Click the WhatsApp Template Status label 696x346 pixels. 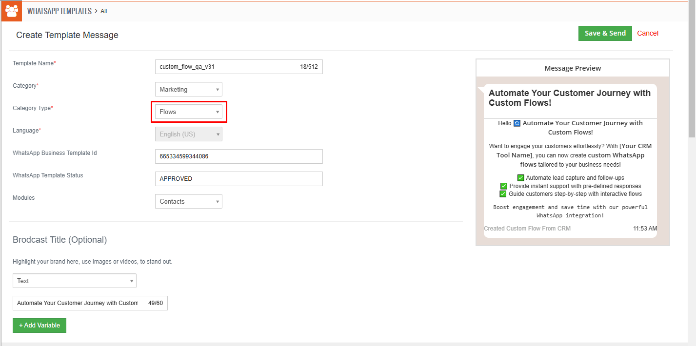[x=48, y=175]
